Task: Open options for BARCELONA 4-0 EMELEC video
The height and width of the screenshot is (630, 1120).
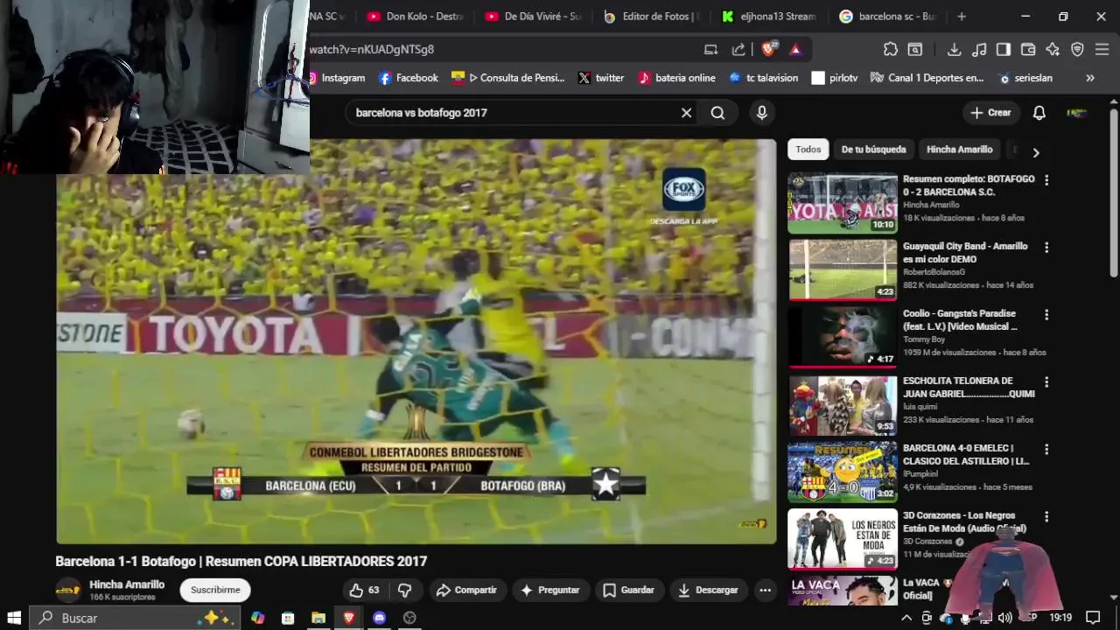Action: 1046,449
